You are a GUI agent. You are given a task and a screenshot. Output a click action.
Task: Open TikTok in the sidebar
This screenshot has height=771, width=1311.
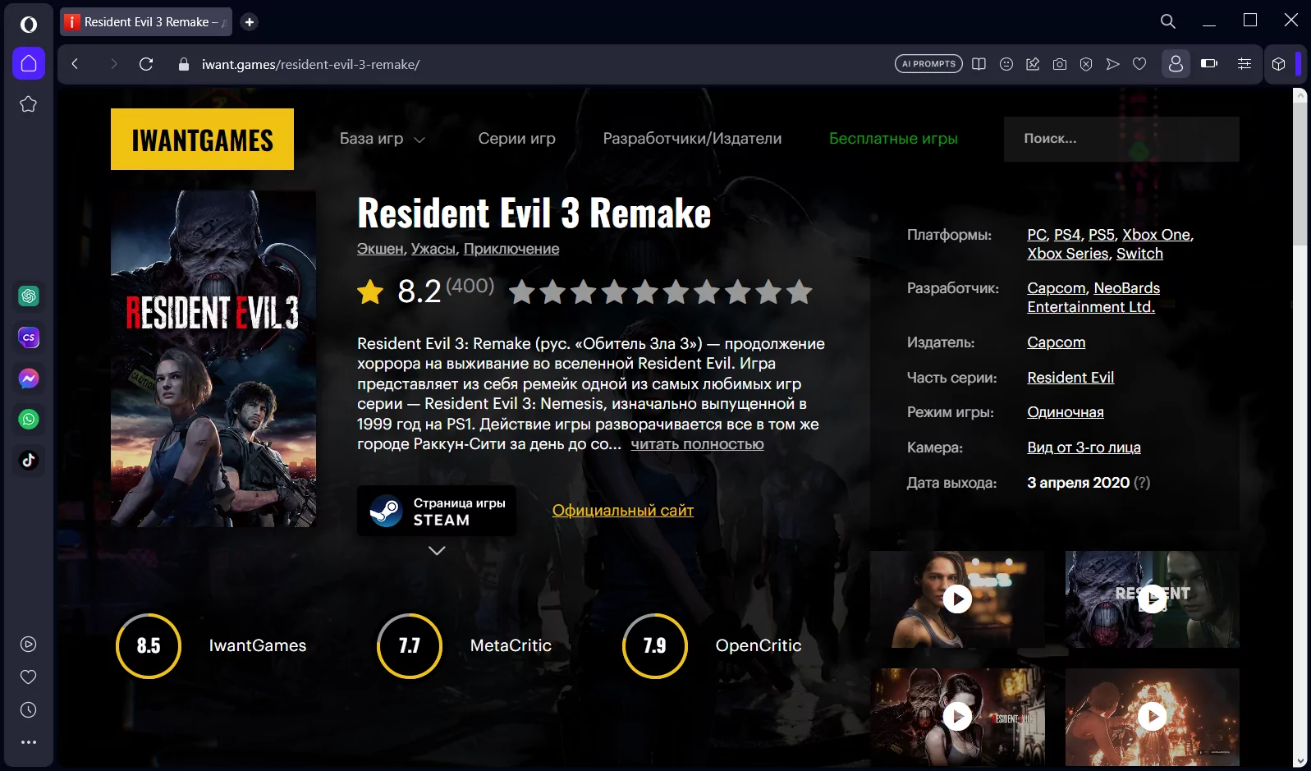[29, 460]
